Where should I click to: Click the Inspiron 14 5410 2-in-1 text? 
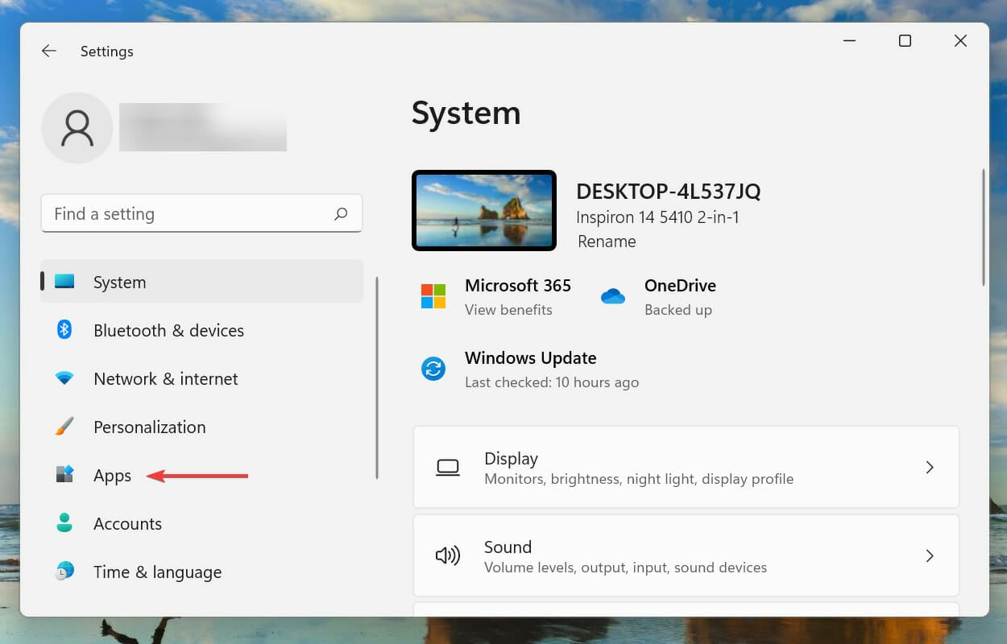657,217
